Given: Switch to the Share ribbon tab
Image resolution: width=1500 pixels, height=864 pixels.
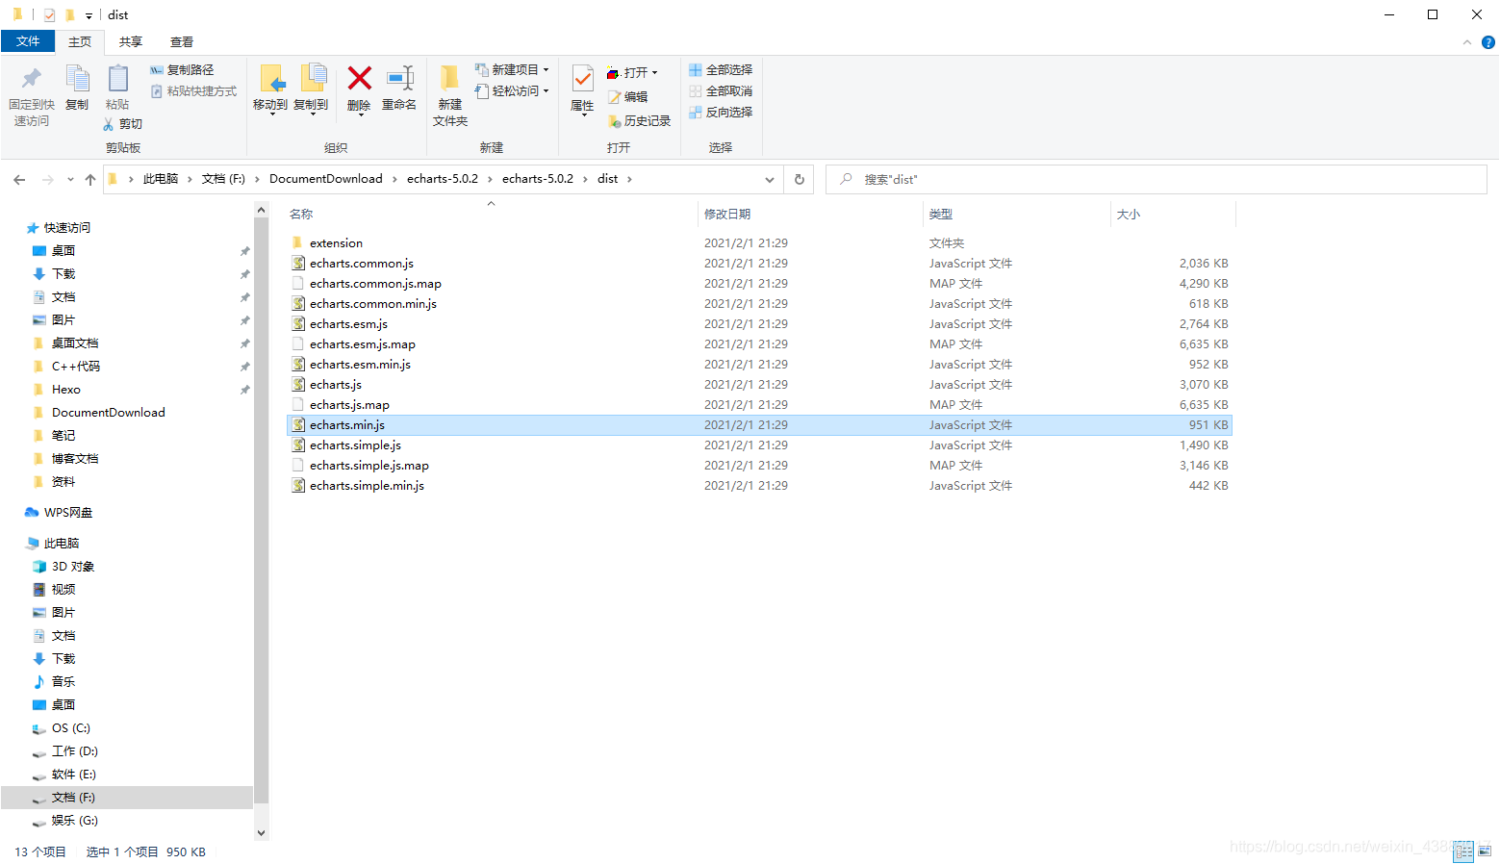Looking at the screenshot, I should tap(131, 42).
